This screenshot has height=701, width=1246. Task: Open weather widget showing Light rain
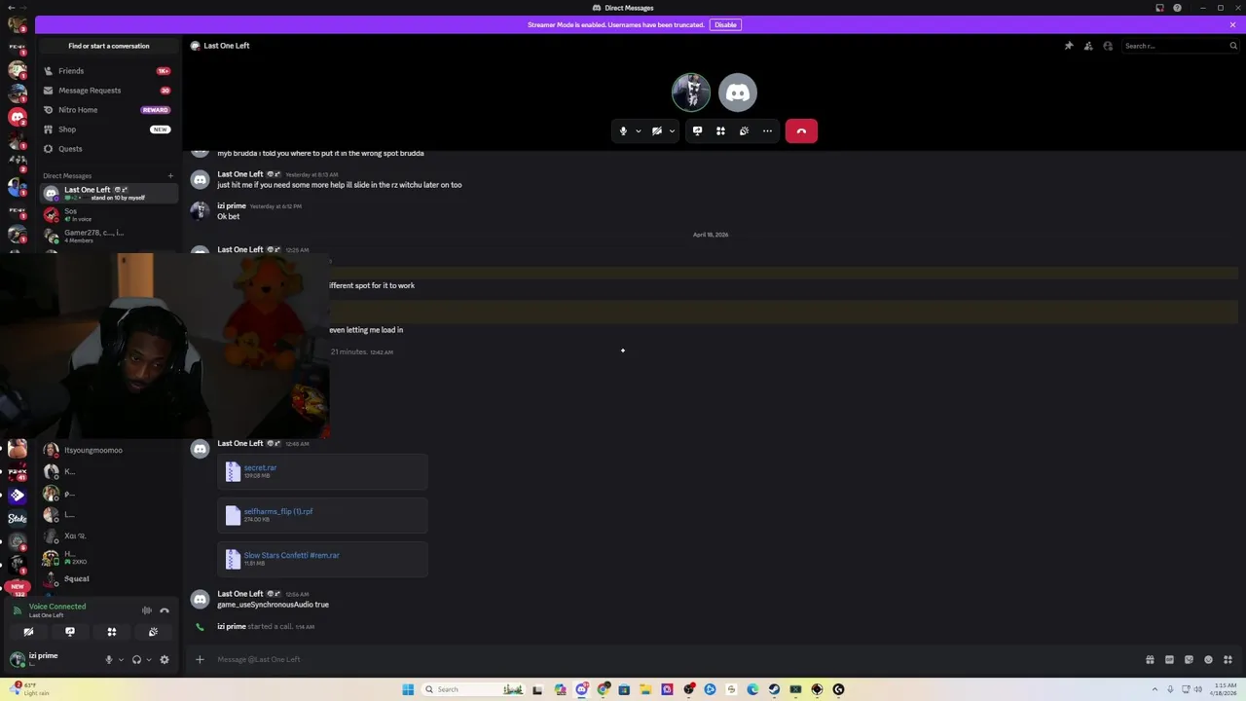pyautogui.click(x=29, y=689)
